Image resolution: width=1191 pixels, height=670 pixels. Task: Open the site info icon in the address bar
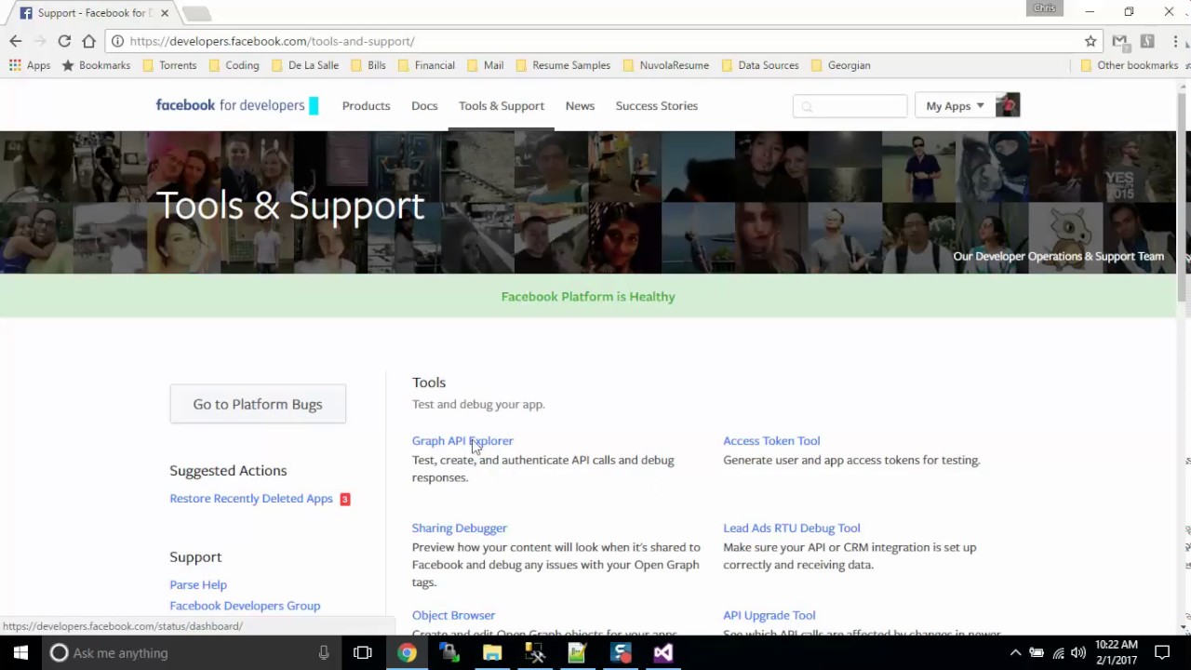click(x=117, y=41)
